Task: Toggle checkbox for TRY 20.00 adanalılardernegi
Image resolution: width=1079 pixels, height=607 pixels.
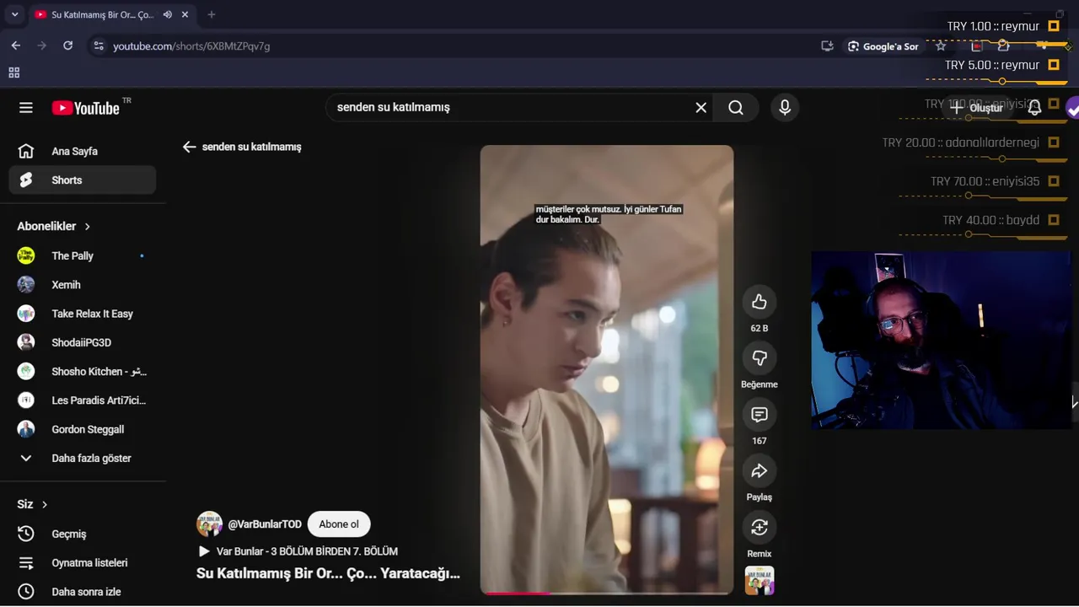Action: (1054, 142)
